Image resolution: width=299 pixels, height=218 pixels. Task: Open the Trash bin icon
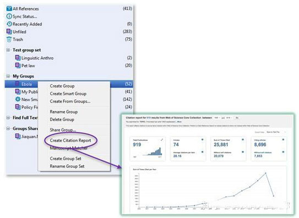9,39
